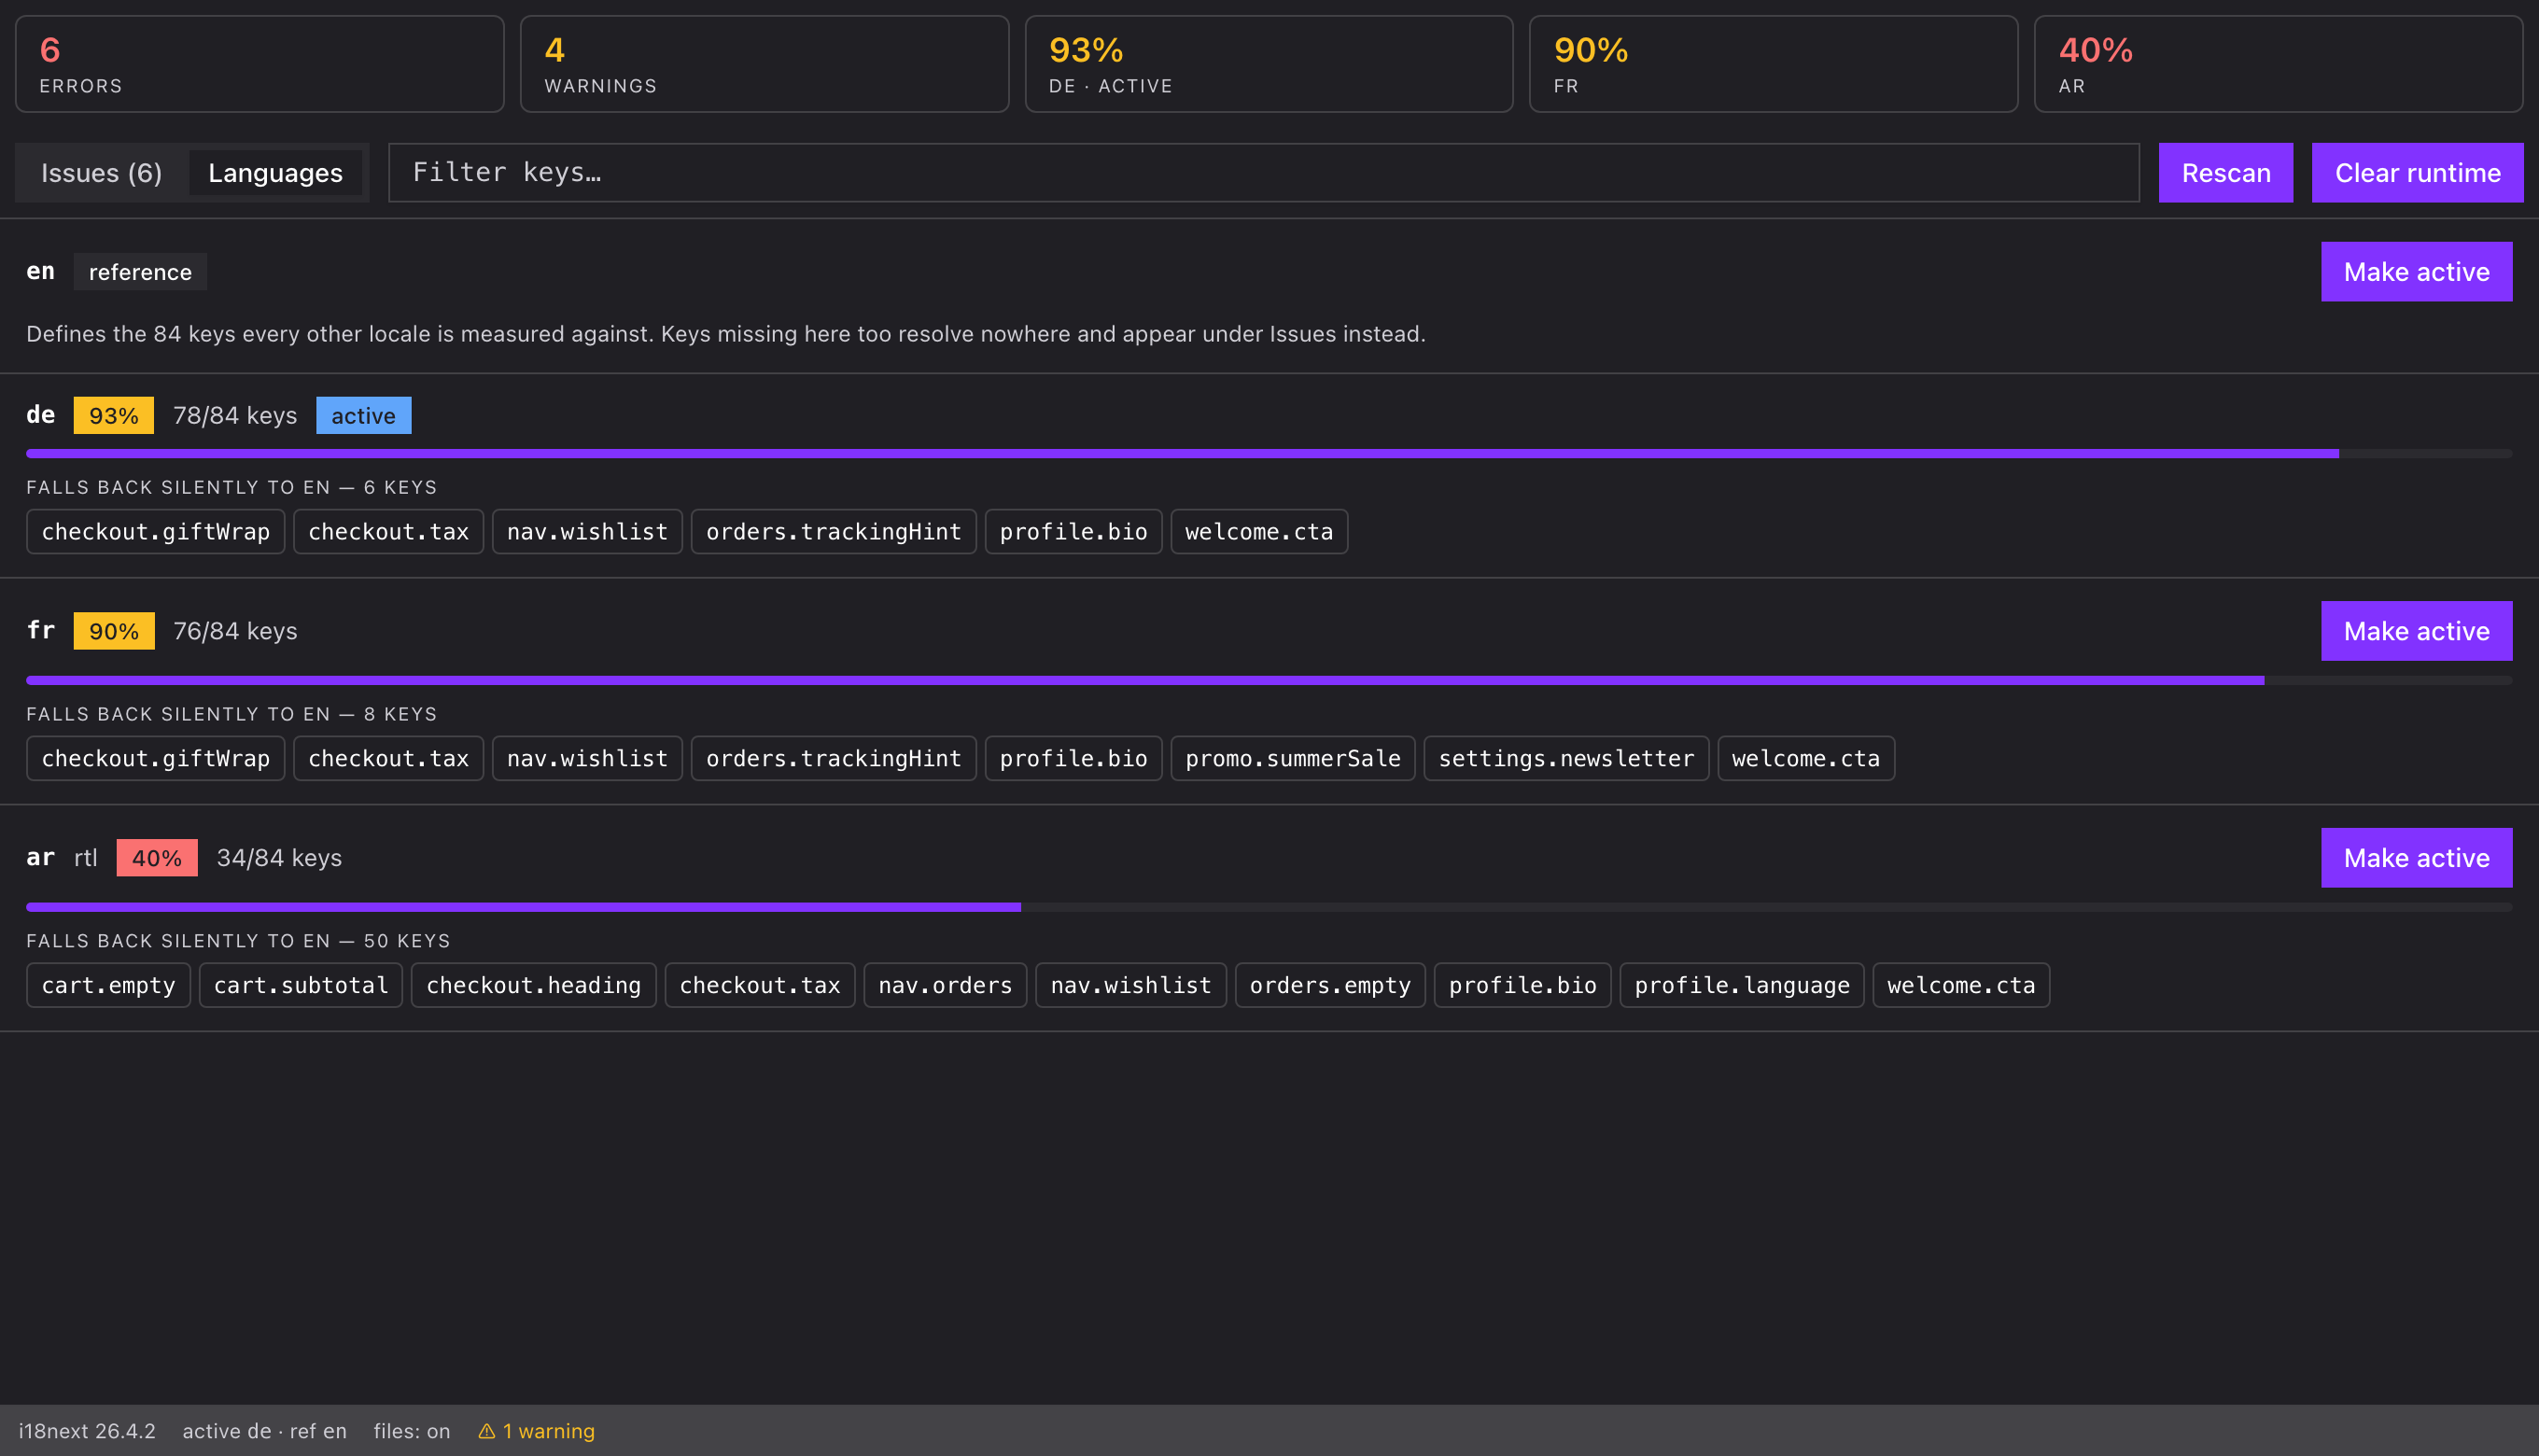Click the de completion progress bar
This screenshot has height=1456, width=2539.
pyautogui.click(x=1269, y=454)
